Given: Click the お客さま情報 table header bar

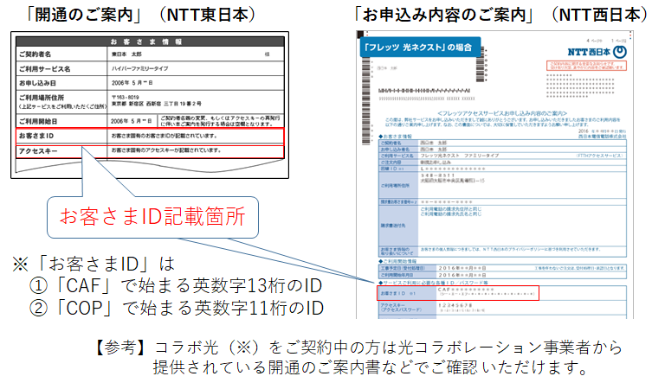Looking at the screenshot, I should [148, 41].
